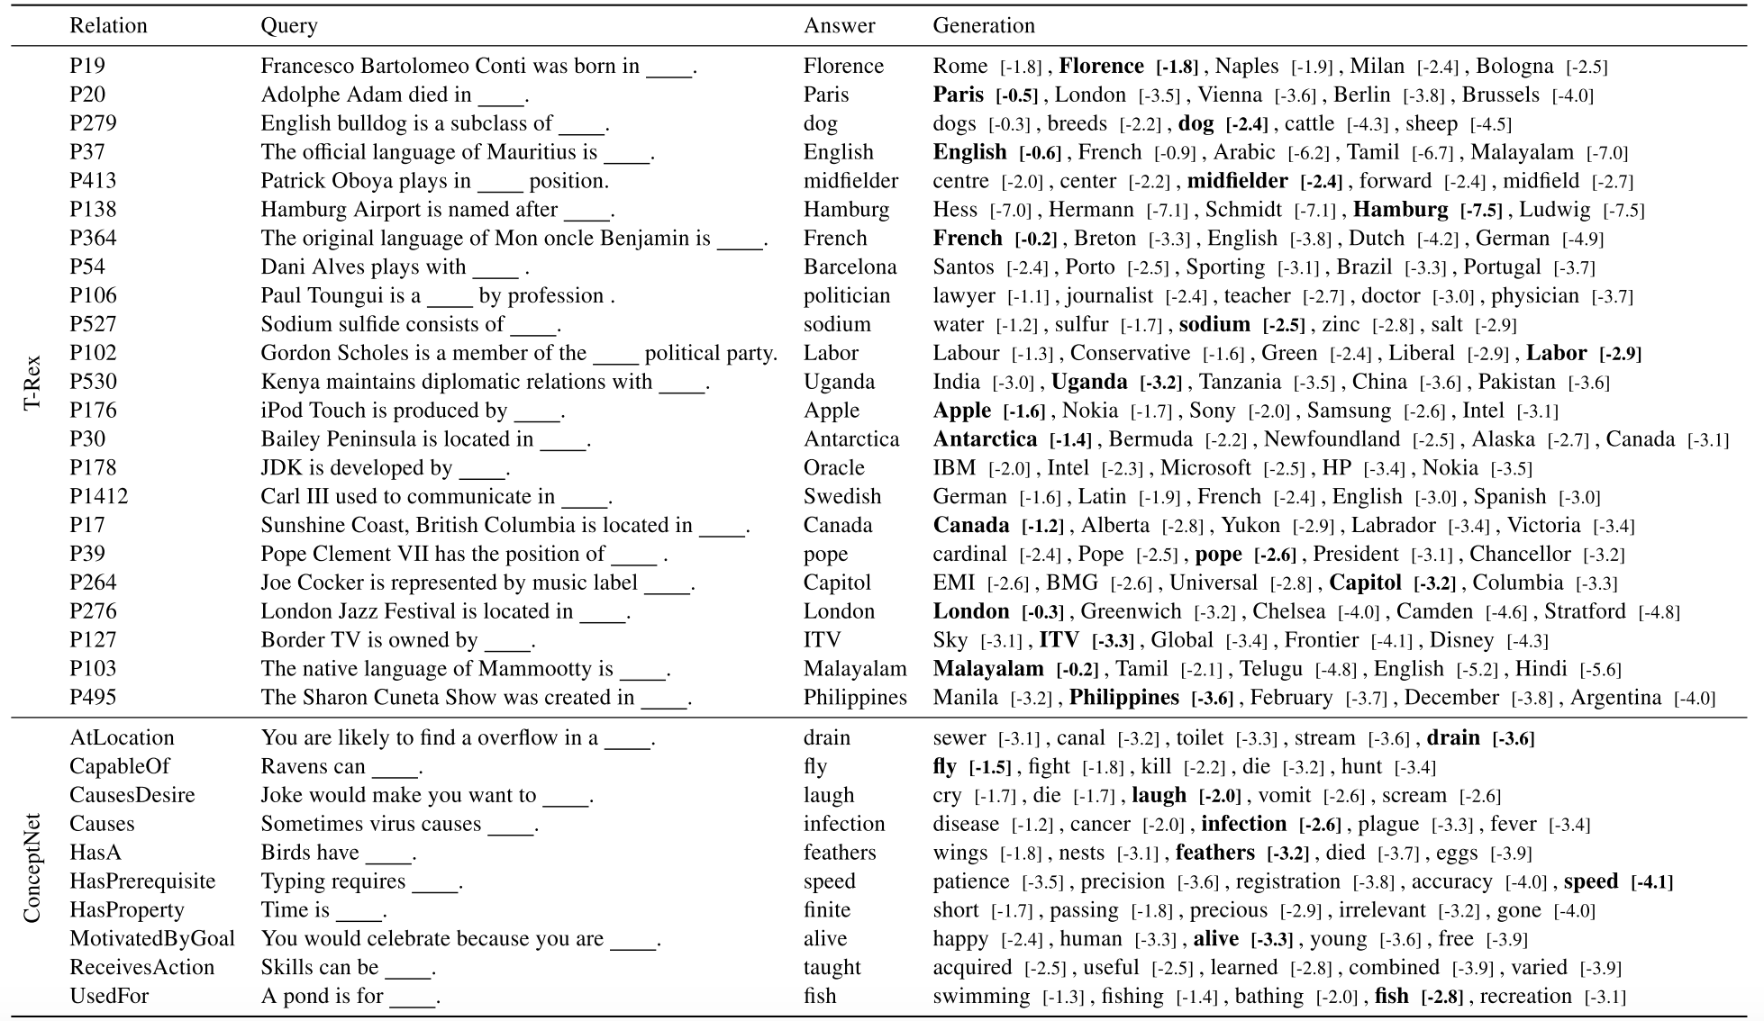This screenshot has height=1021, width=1764.
Task: Click answer cell 'Malayalam'
Action: coord(855,669)
